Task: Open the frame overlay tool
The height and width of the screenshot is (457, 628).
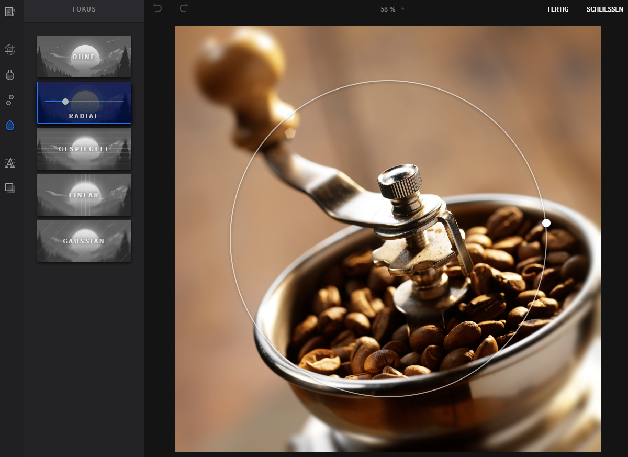Action: click(9, 187)
